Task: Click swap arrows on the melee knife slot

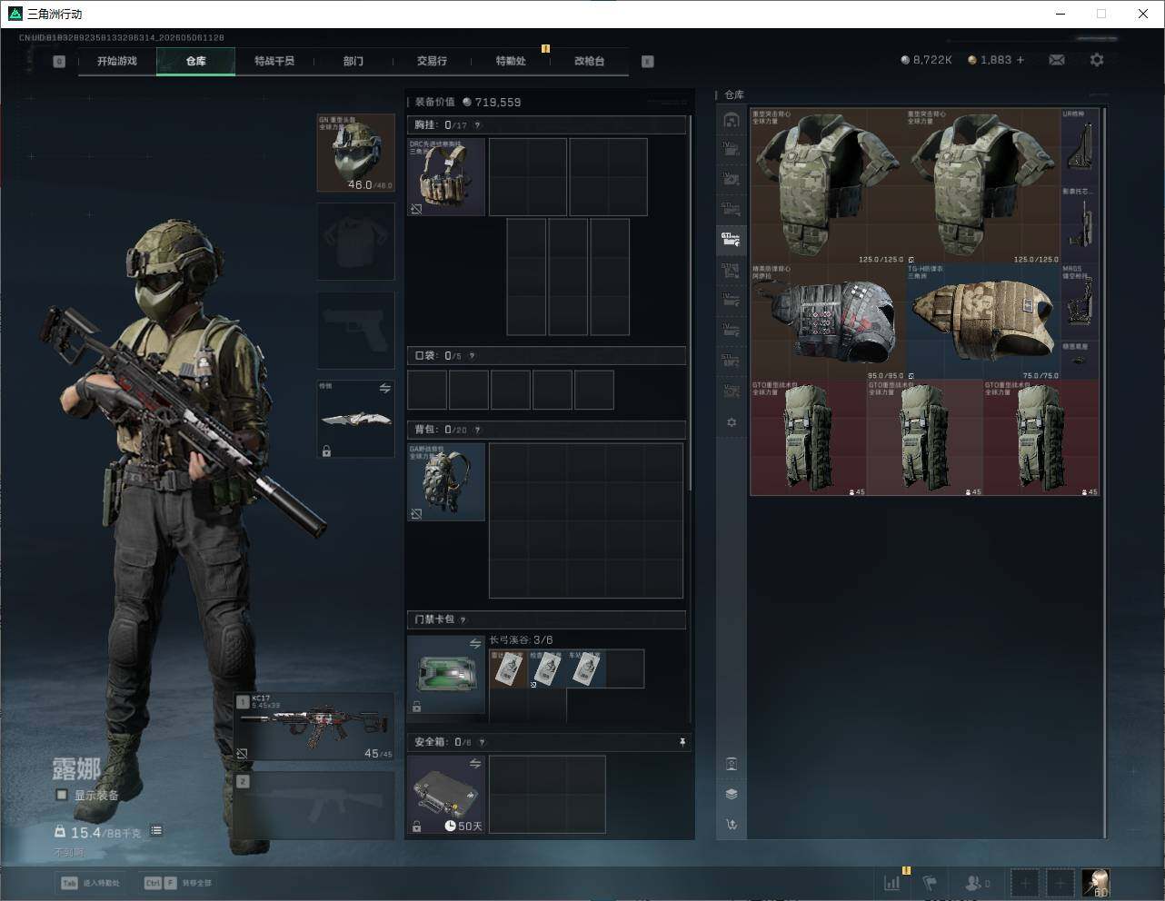Action: [x=384, y=388]
